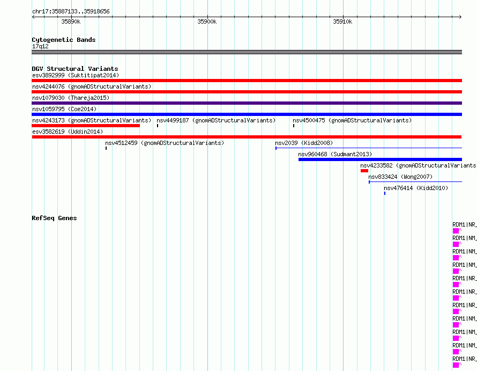The height and width of the screenshot is (371, 477).
Task: Click the black tick under nsv4500475
Action: 294,126
